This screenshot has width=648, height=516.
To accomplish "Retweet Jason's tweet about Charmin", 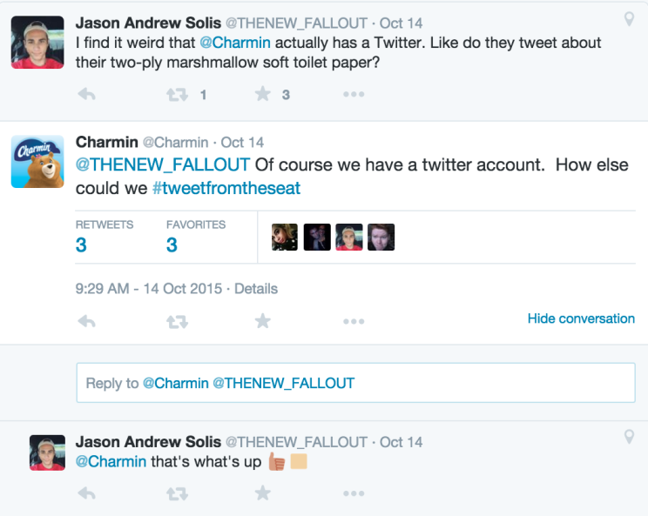I will pyautogui.click(x=178, y=95).
